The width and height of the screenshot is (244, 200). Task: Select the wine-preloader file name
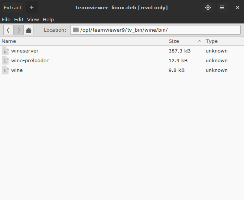click(30, 61)
